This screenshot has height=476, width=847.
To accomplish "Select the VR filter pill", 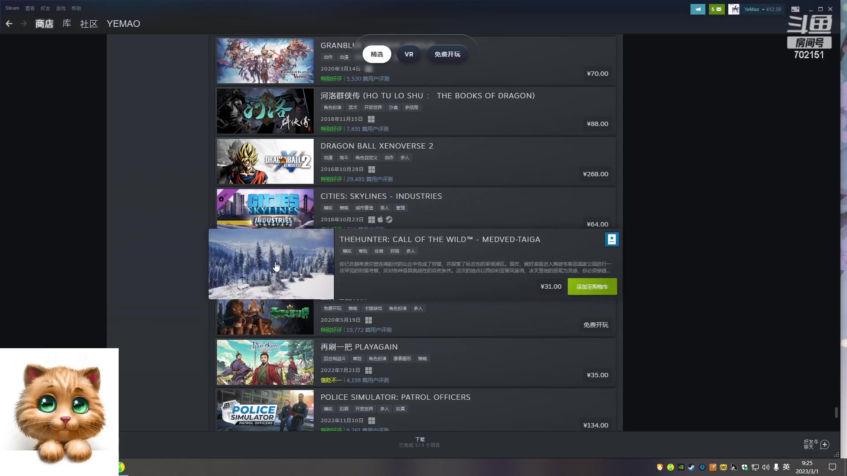I will point(409,54).
